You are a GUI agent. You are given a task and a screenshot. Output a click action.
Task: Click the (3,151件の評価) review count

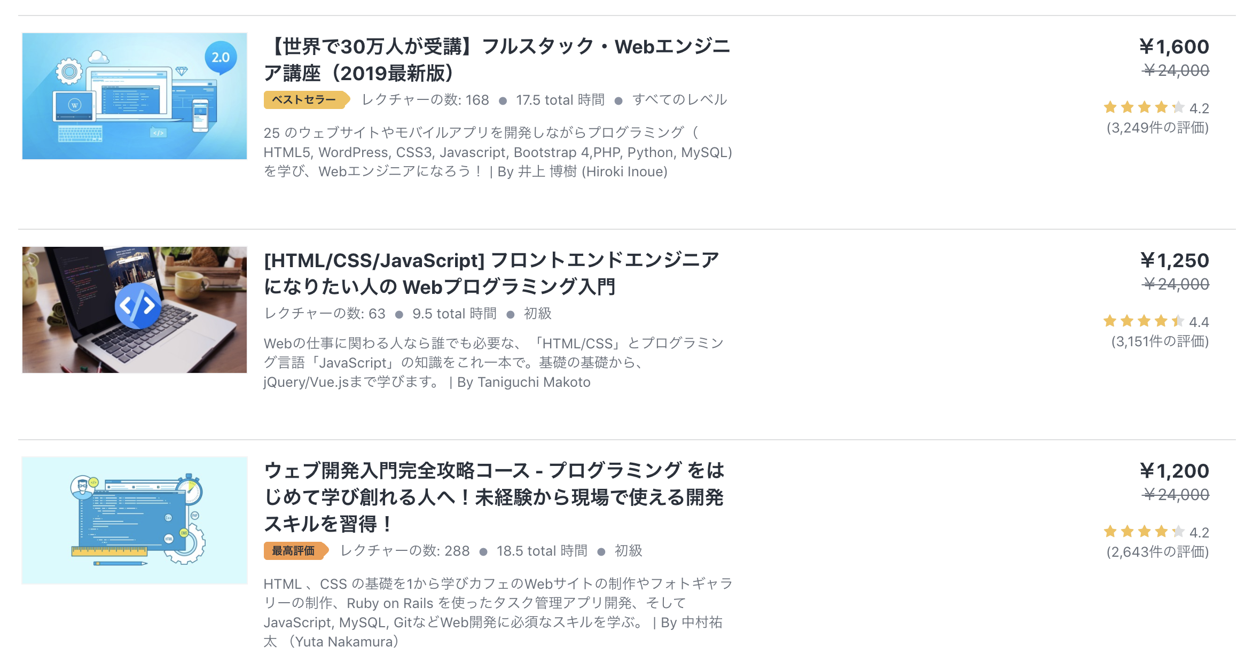click(x=1160, y=341)
